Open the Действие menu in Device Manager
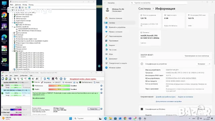This screenshot has width=215, height=121. pos(18,5)
